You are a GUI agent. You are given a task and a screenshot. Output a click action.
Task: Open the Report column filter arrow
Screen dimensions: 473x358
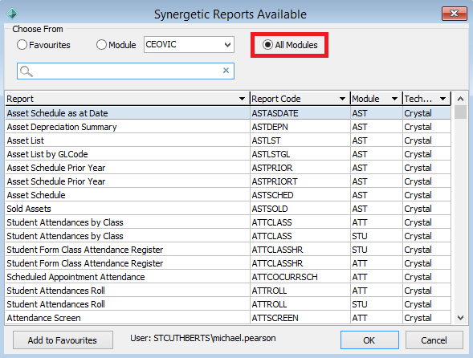tap(242, 99)
